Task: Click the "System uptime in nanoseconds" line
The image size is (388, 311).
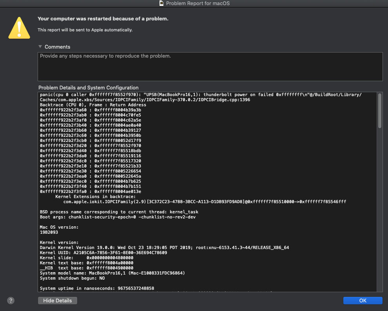Action: [97, 288]
